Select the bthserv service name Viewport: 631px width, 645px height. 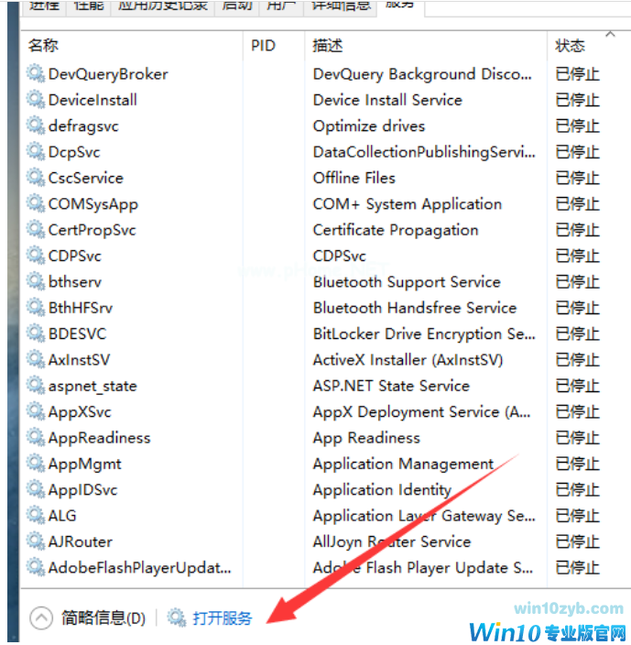tap(75, 282)
